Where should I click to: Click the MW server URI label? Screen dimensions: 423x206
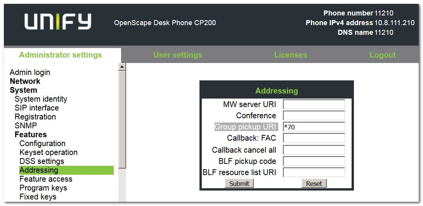[x=250, y=104]
